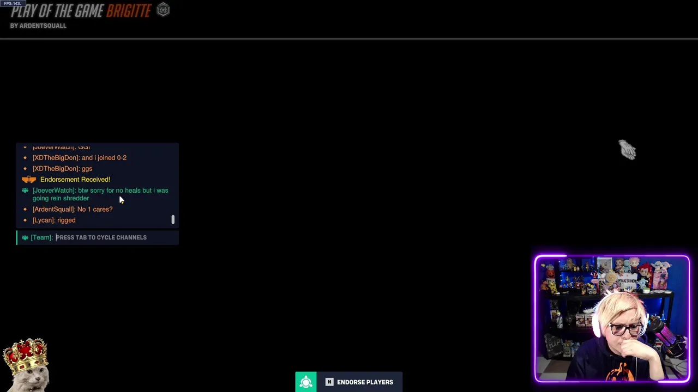Click the Overwatch emblem near Brigitte title
The width and height of the screenshot is (698, 392).
163,10
